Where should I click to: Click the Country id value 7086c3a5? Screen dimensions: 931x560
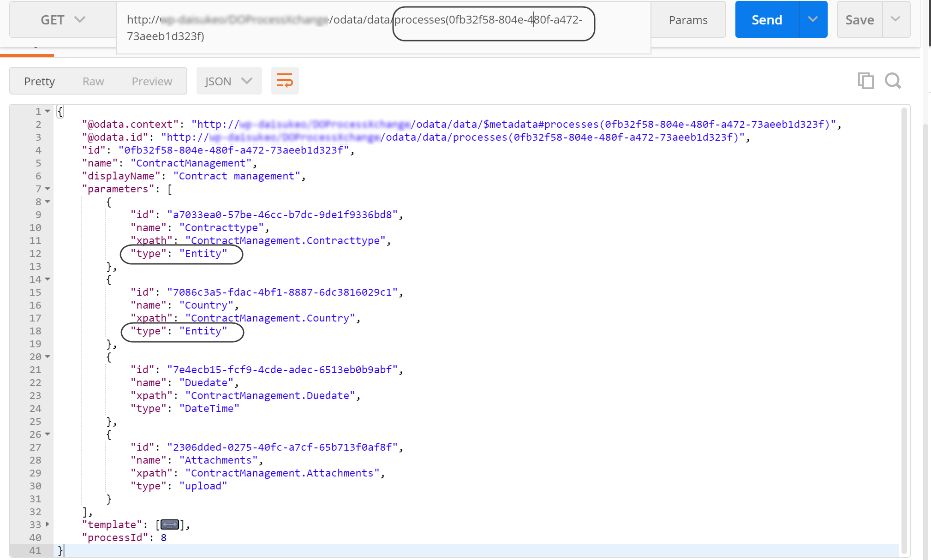pos(282,292)
